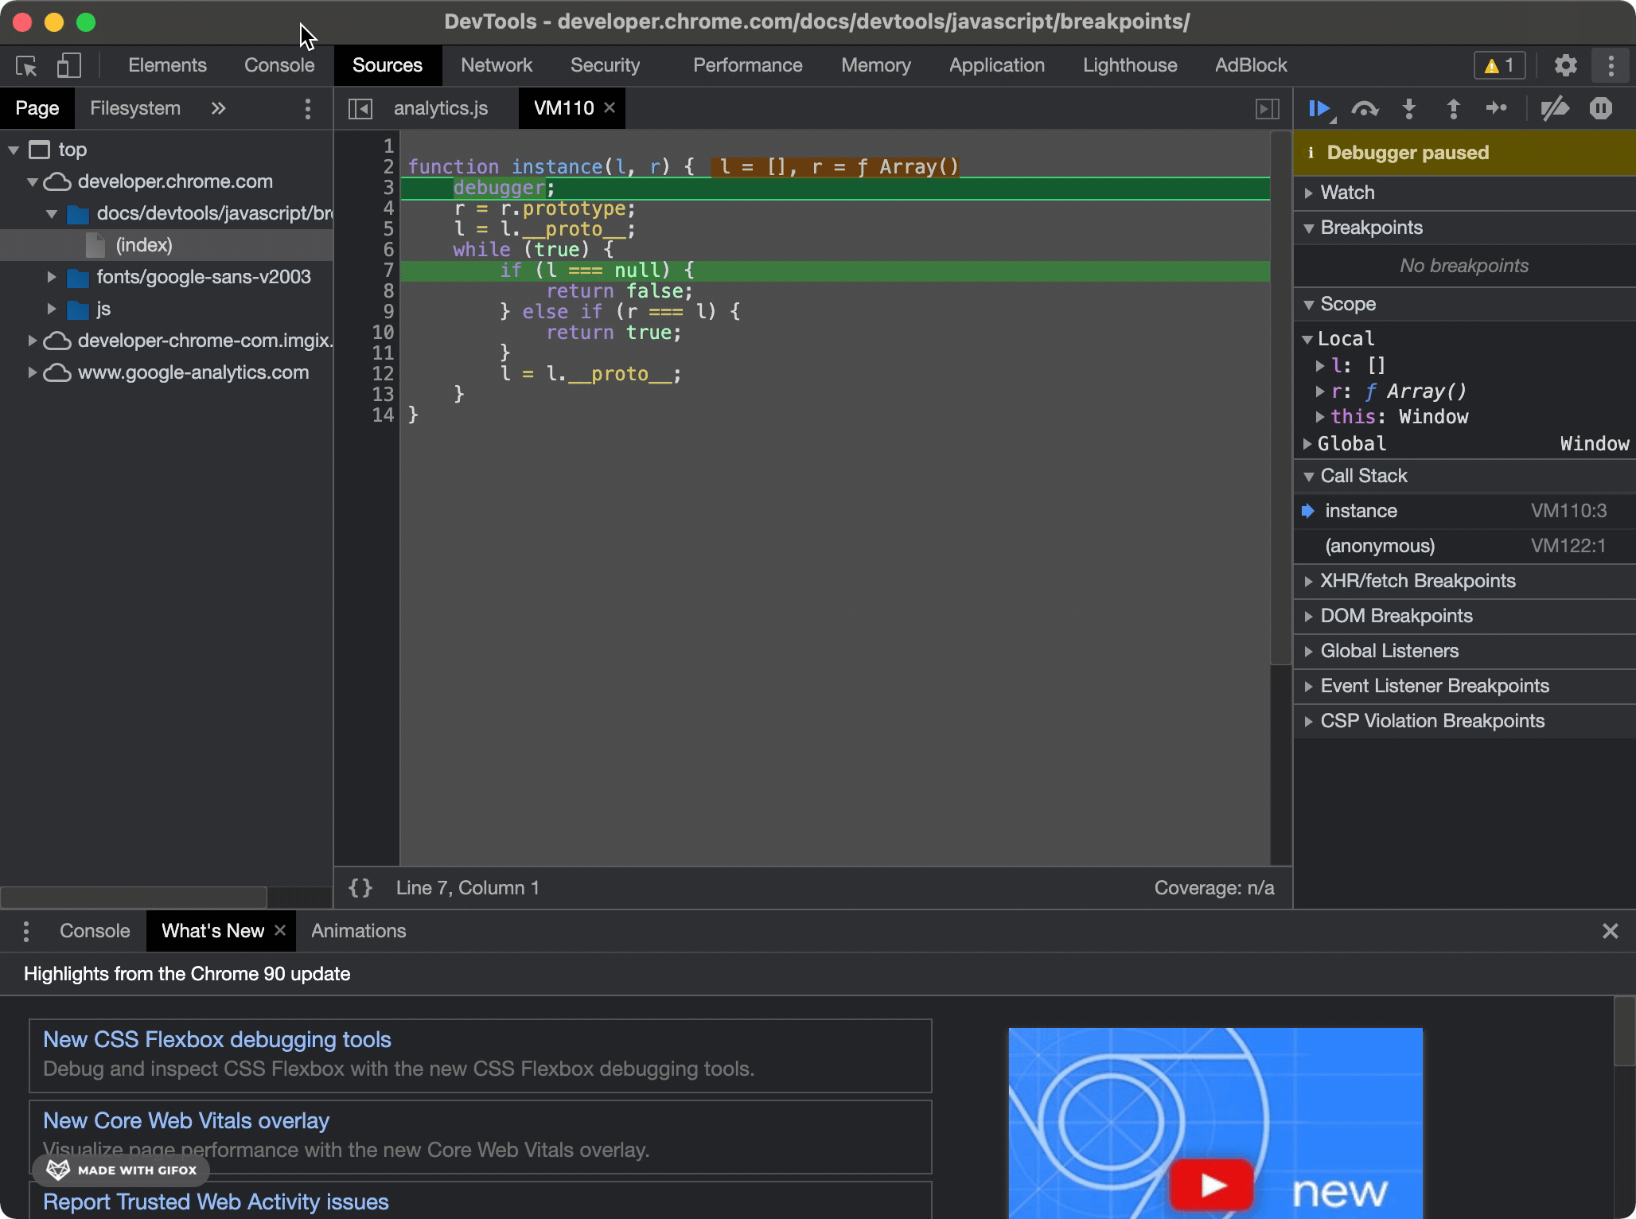Step over the next function call
The width and height of the screenshot is (1636, 1219).
[1365, 108]
